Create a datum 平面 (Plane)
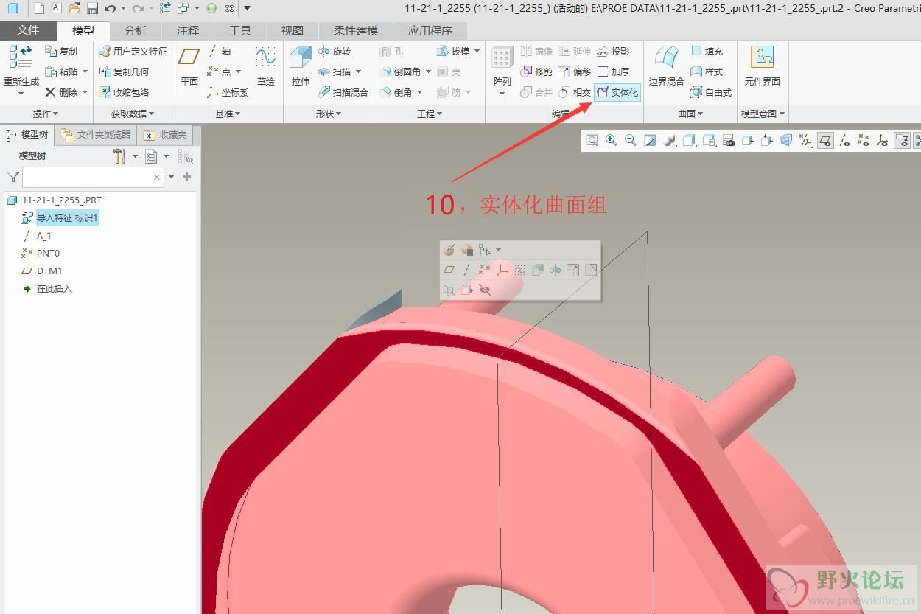 point(189,66)
